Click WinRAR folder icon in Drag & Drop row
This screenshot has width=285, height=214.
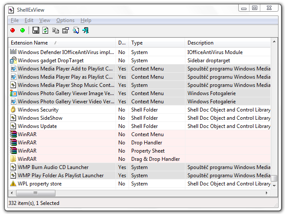13,159
